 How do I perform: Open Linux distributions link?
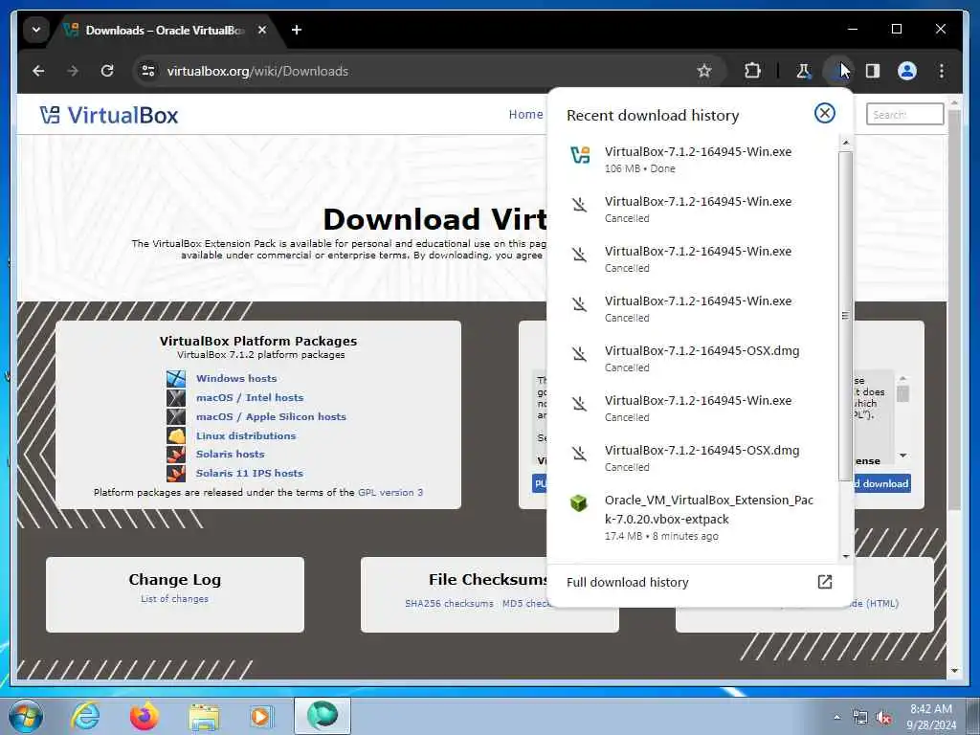246,435
